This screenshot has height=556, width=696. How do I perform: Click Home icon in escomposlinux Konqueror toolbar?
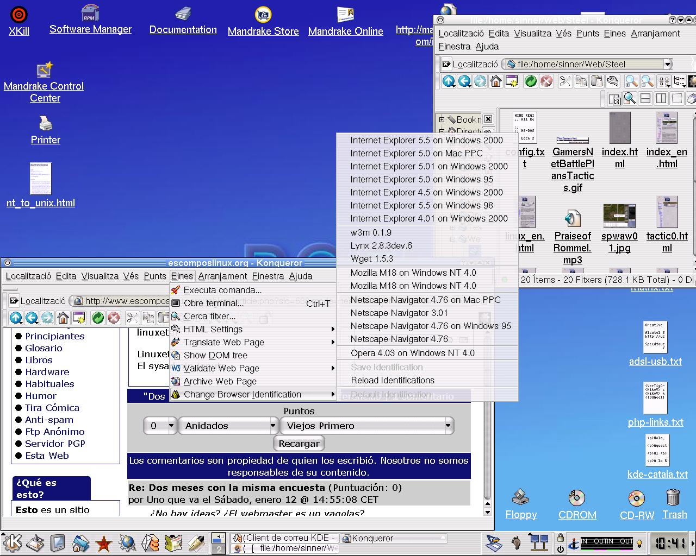[63, 318]
